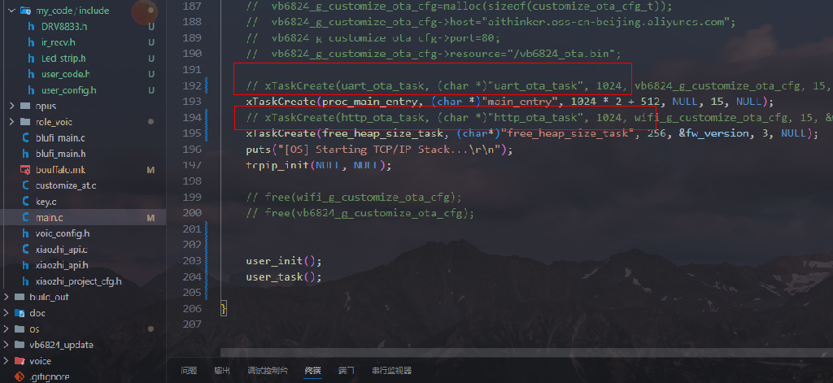The width and height of the screenshot is (833, 383).
Task: Switch to the 调试控制台 tab
Action: coord(268,370)
